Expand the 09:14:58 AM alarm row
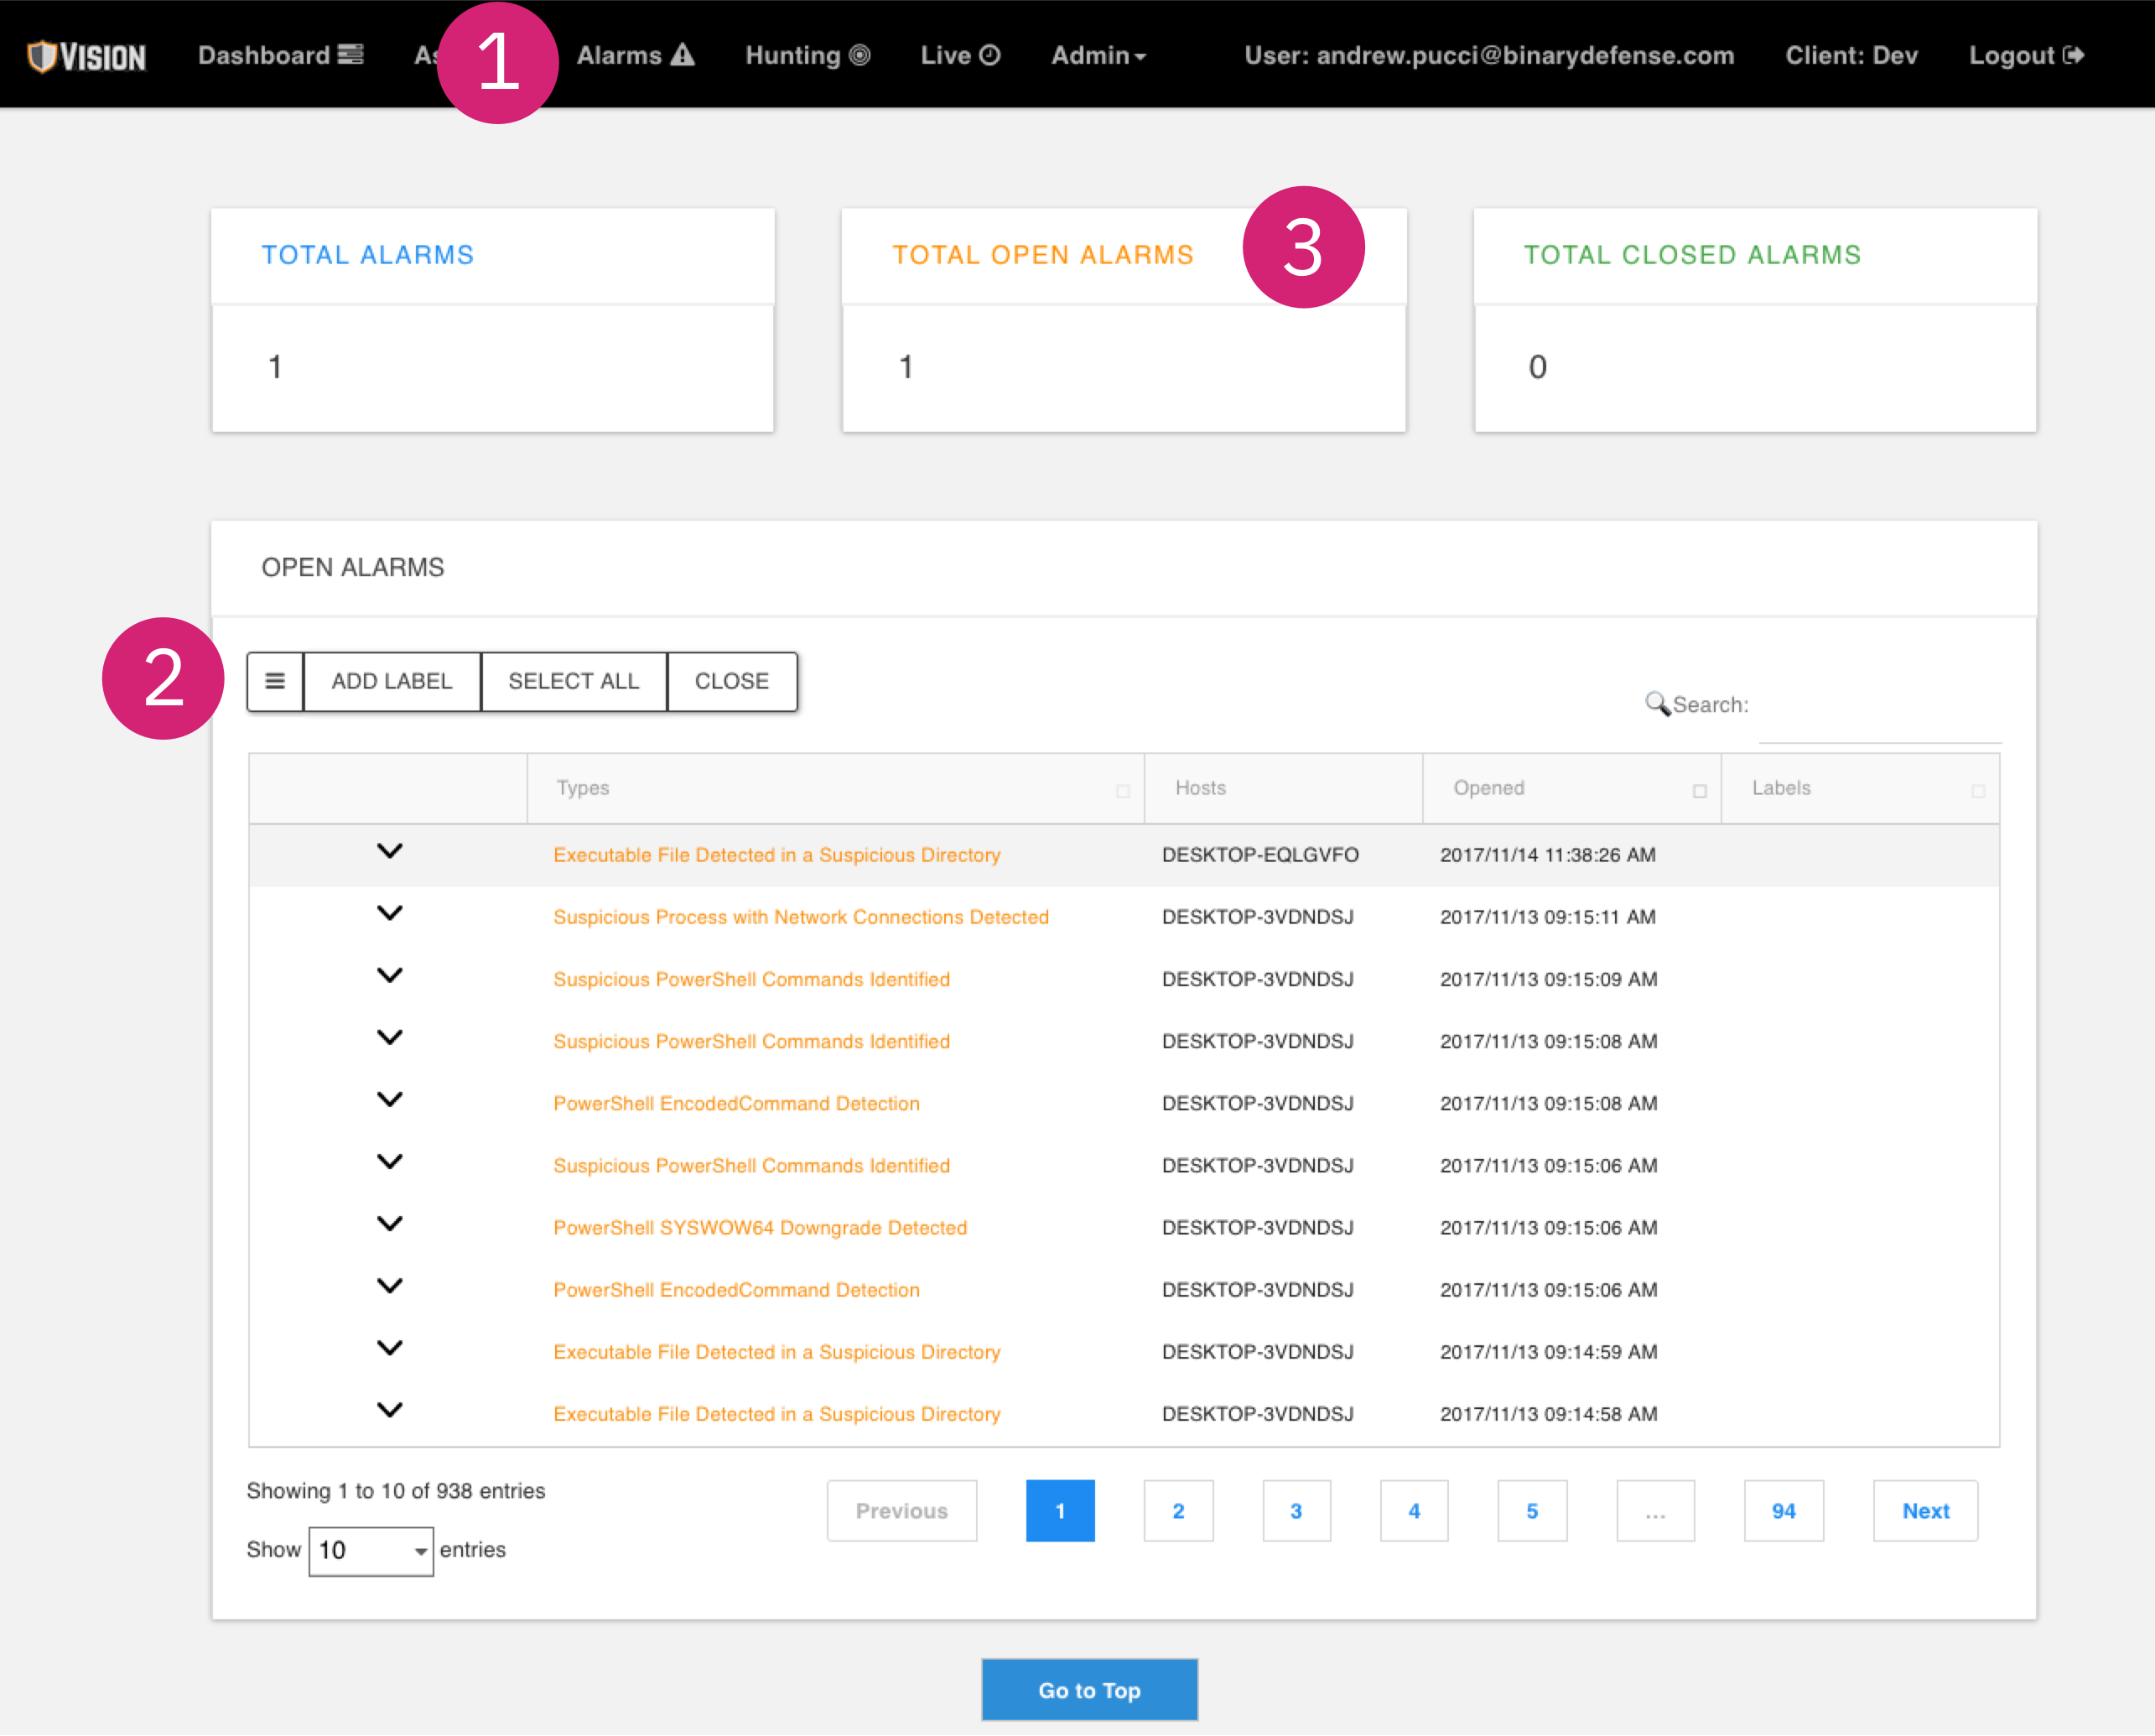Image resolution: width=2155 pixels, height=1736 pixels. point(390,1409)
